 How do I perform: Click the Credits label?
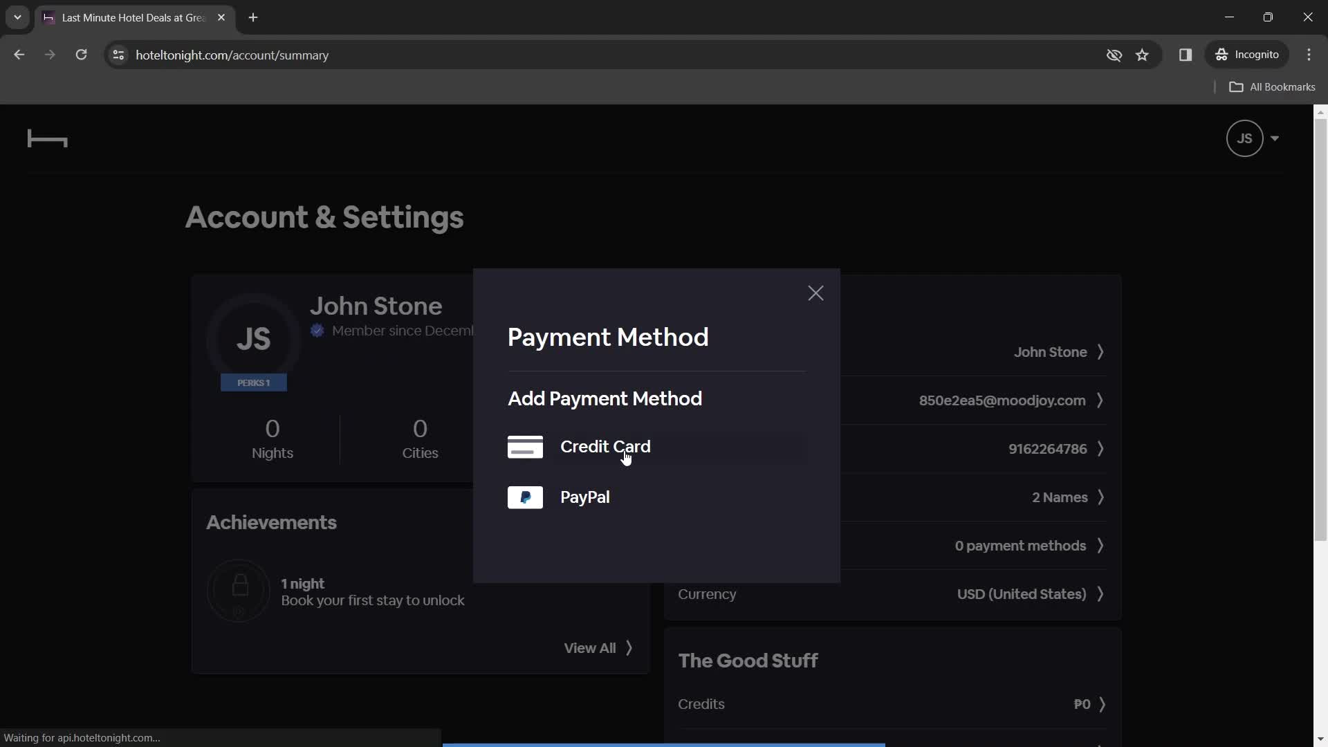coord(701,704)
